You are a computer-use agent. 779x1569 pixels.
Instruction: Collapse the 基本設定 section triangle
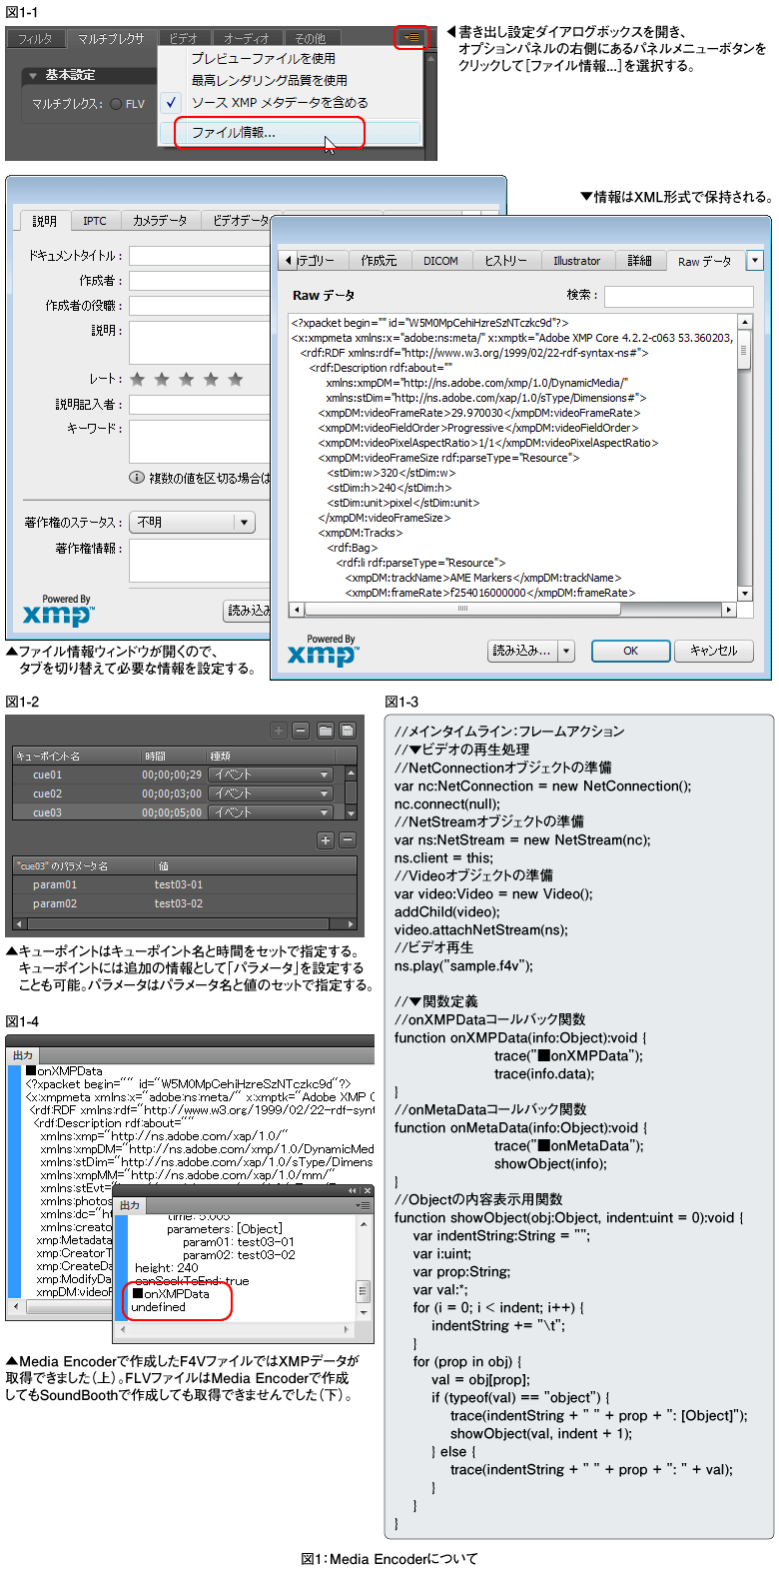click(32, 75)
